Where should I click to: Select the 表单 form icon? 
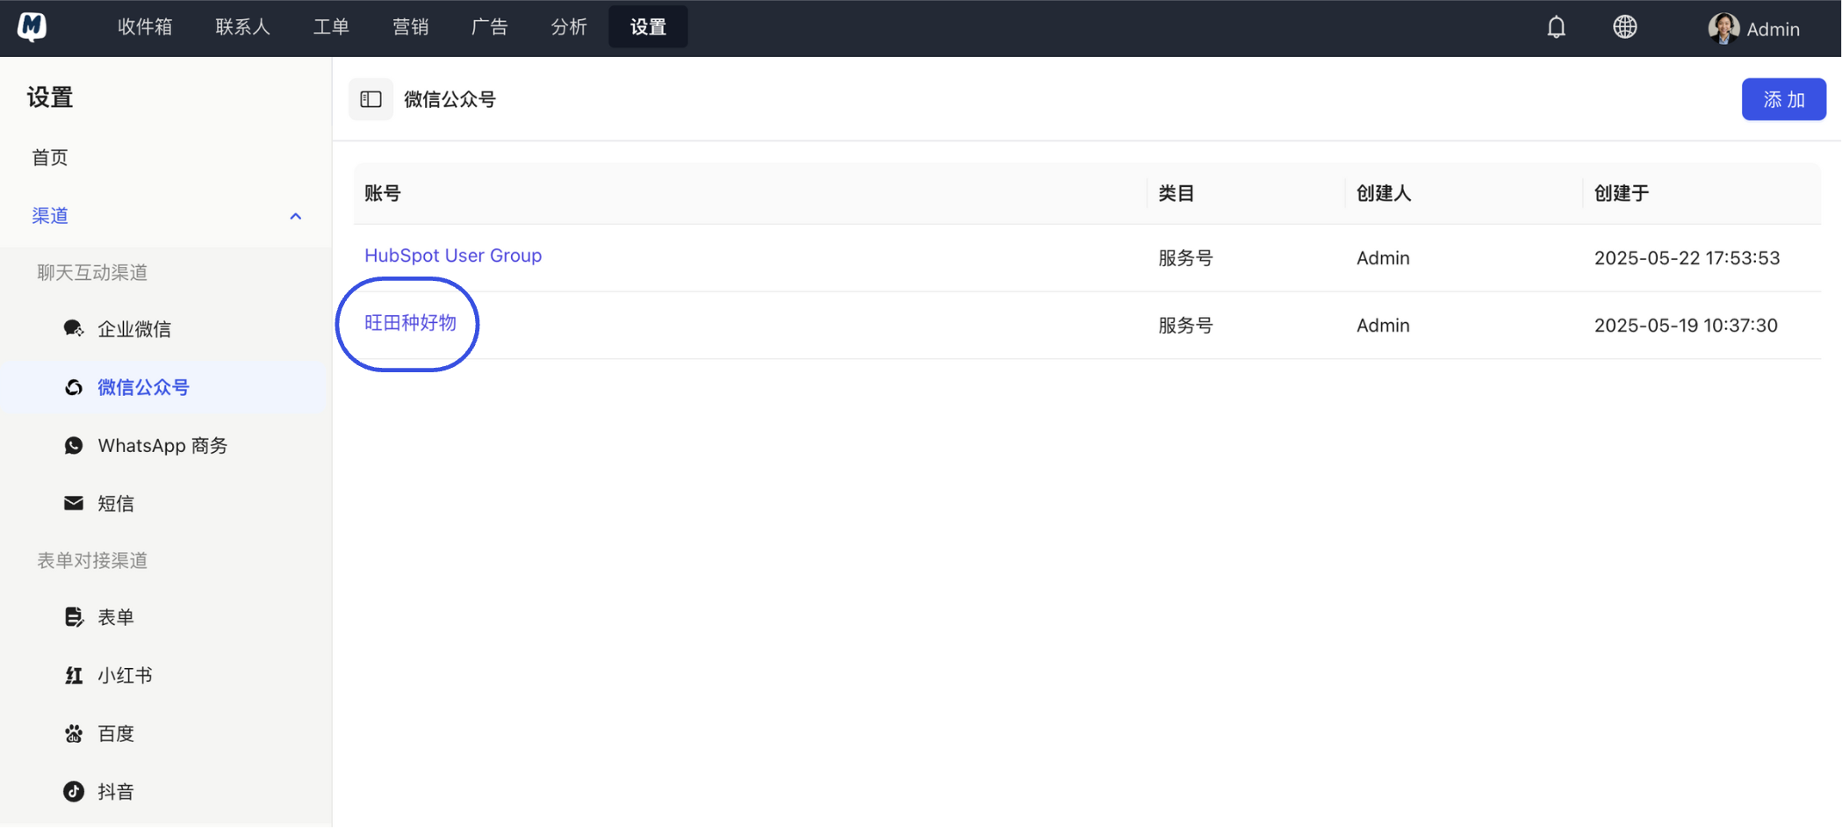coord(74,616)
